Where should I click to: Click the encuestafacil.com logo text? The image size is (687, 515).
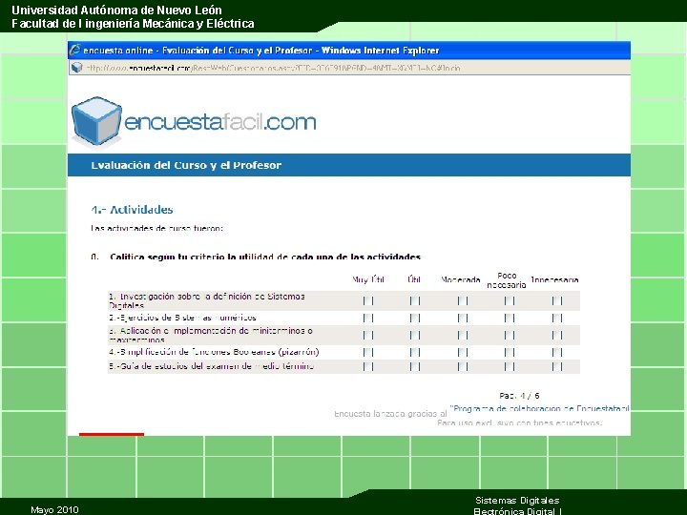point(220,122)
